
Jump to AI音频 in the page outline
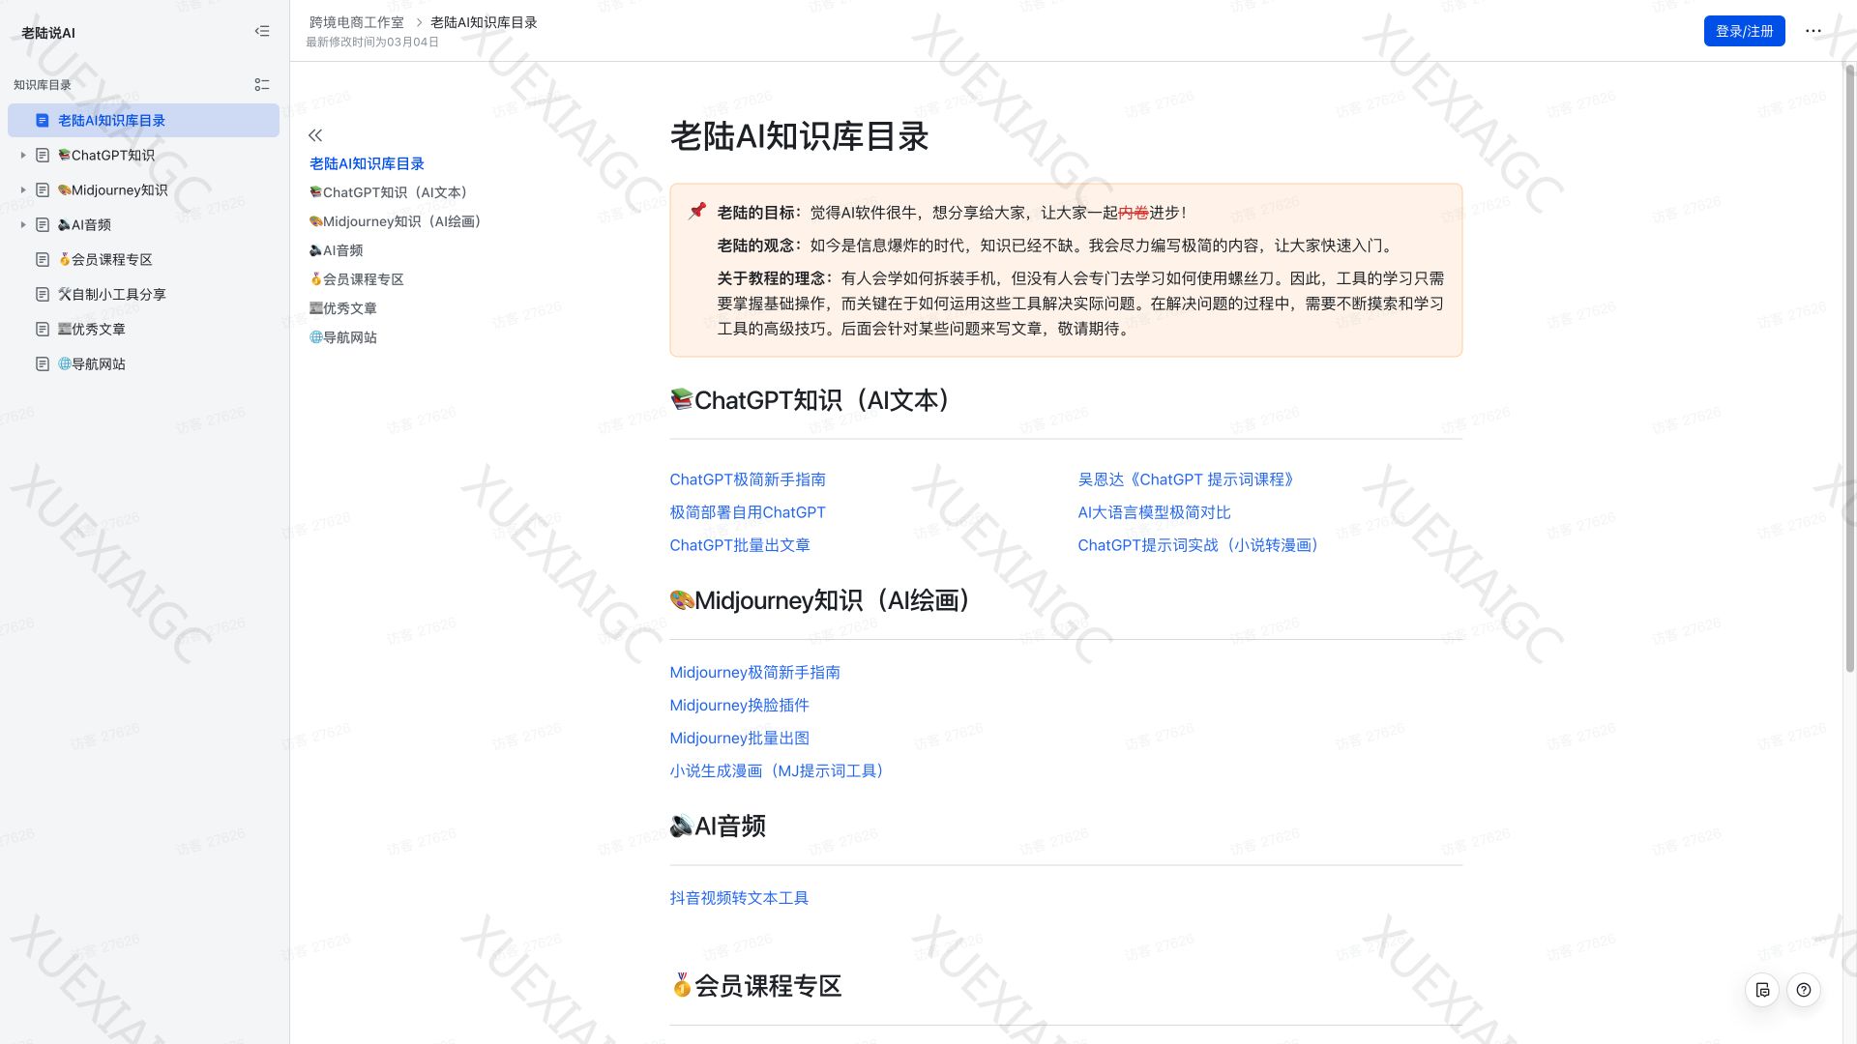click(338, 249)
